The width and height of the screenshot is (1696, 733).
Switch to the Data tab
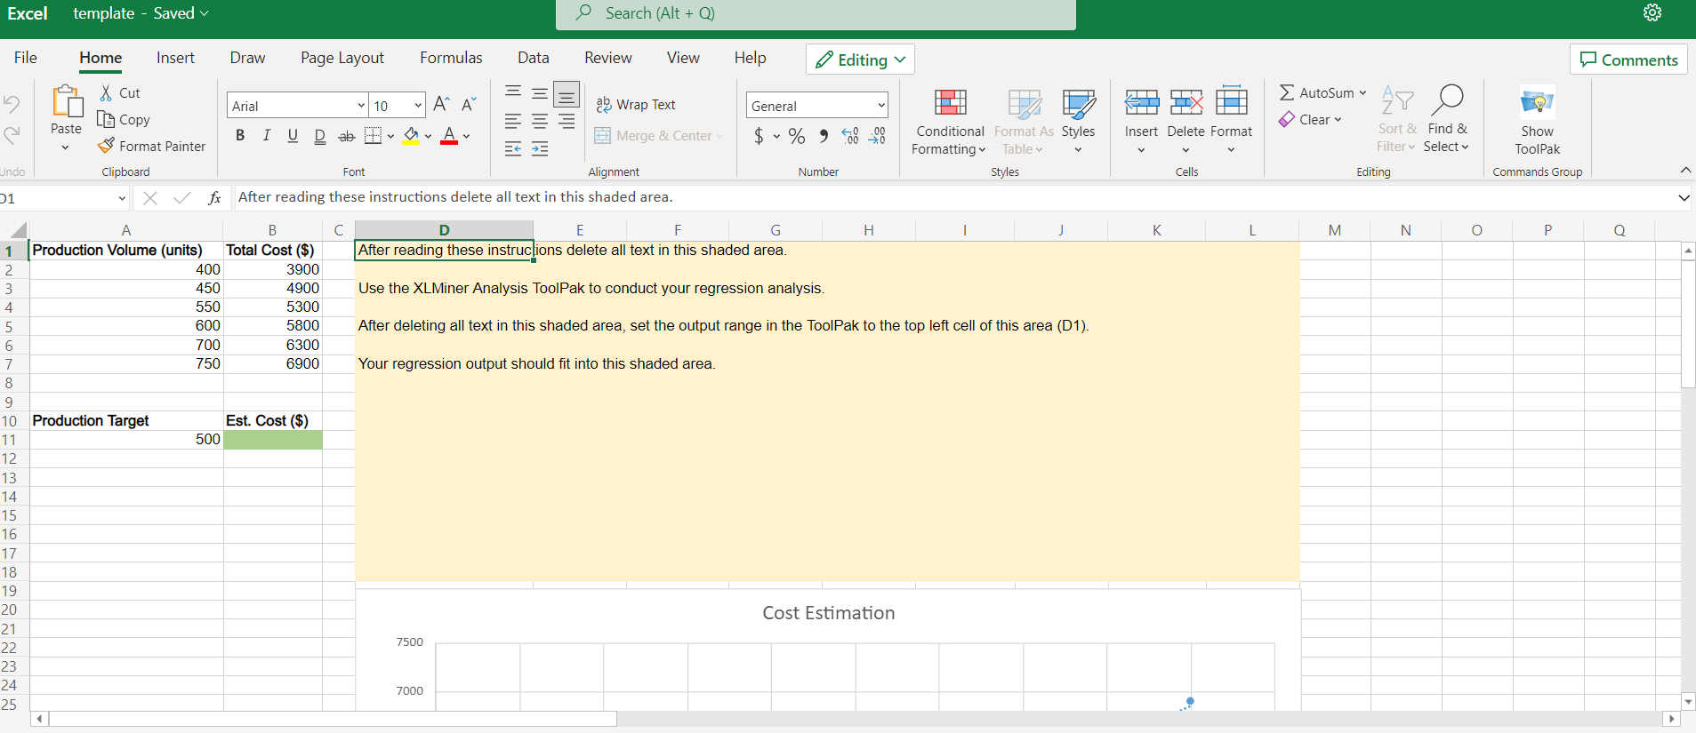coord(534,58)
